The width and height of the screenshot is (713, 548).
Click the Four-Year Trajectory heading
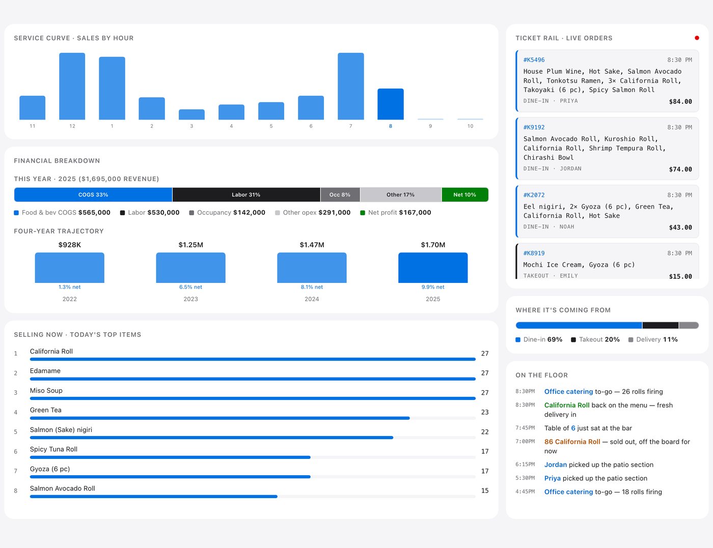coord(59,231)
